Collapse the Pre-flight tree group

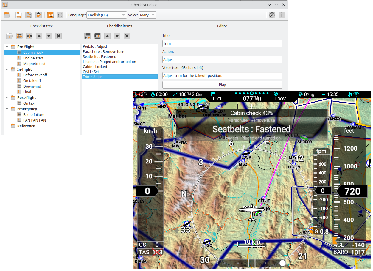point(7,47)
